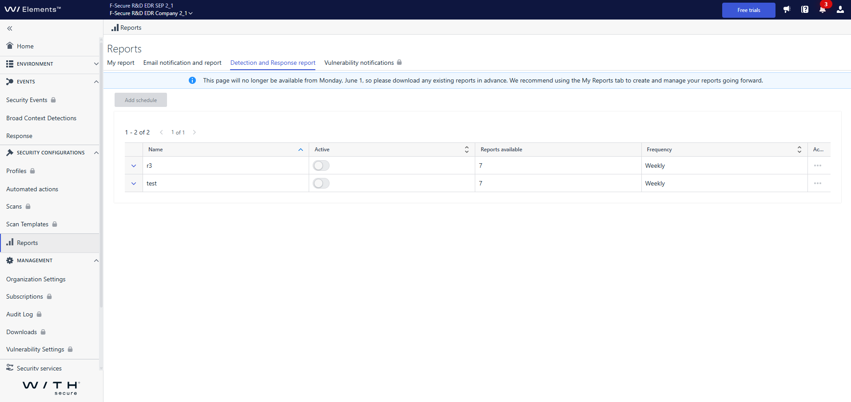Collapse the sidebar with double chevron icon

pos(10,28)
